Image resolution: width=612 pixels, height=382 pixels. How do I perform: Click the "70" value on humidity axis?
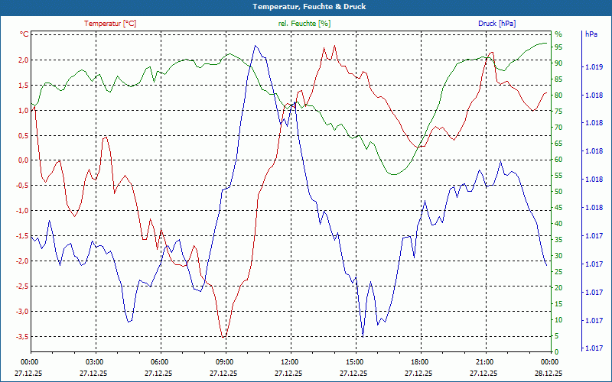tap(558, 128)
